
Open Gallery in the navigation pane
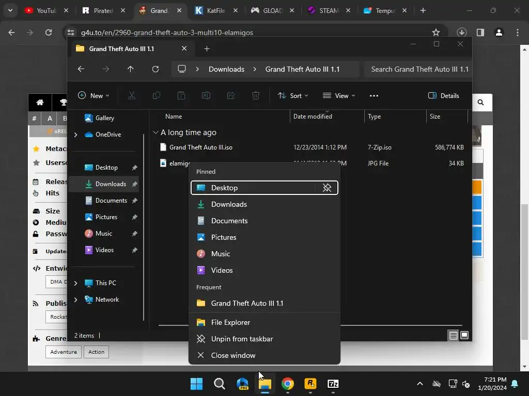tap(104, 118)
